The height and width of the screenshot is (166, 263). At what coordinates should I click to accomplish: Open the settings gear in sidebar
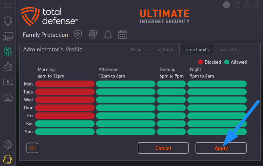click(8, 145)
